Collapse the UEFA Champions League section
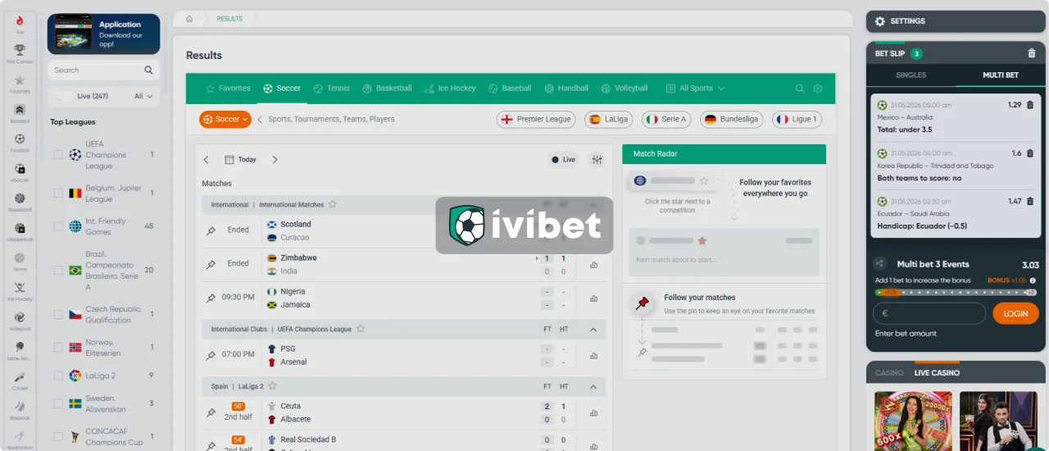The image size is (1049, 451). [593, 329]
